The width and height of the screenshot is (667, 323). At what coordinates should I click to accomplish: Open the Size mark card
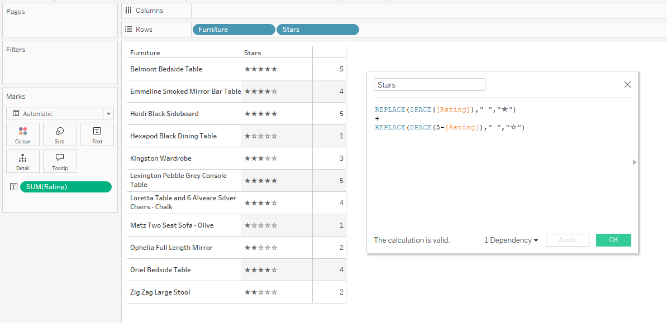point(60,135)
